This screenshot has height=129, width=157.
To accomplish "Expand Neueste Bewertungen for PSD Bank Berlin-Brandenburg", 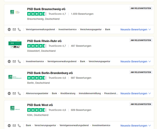I will pyautogui.click(x=135, y=94).
